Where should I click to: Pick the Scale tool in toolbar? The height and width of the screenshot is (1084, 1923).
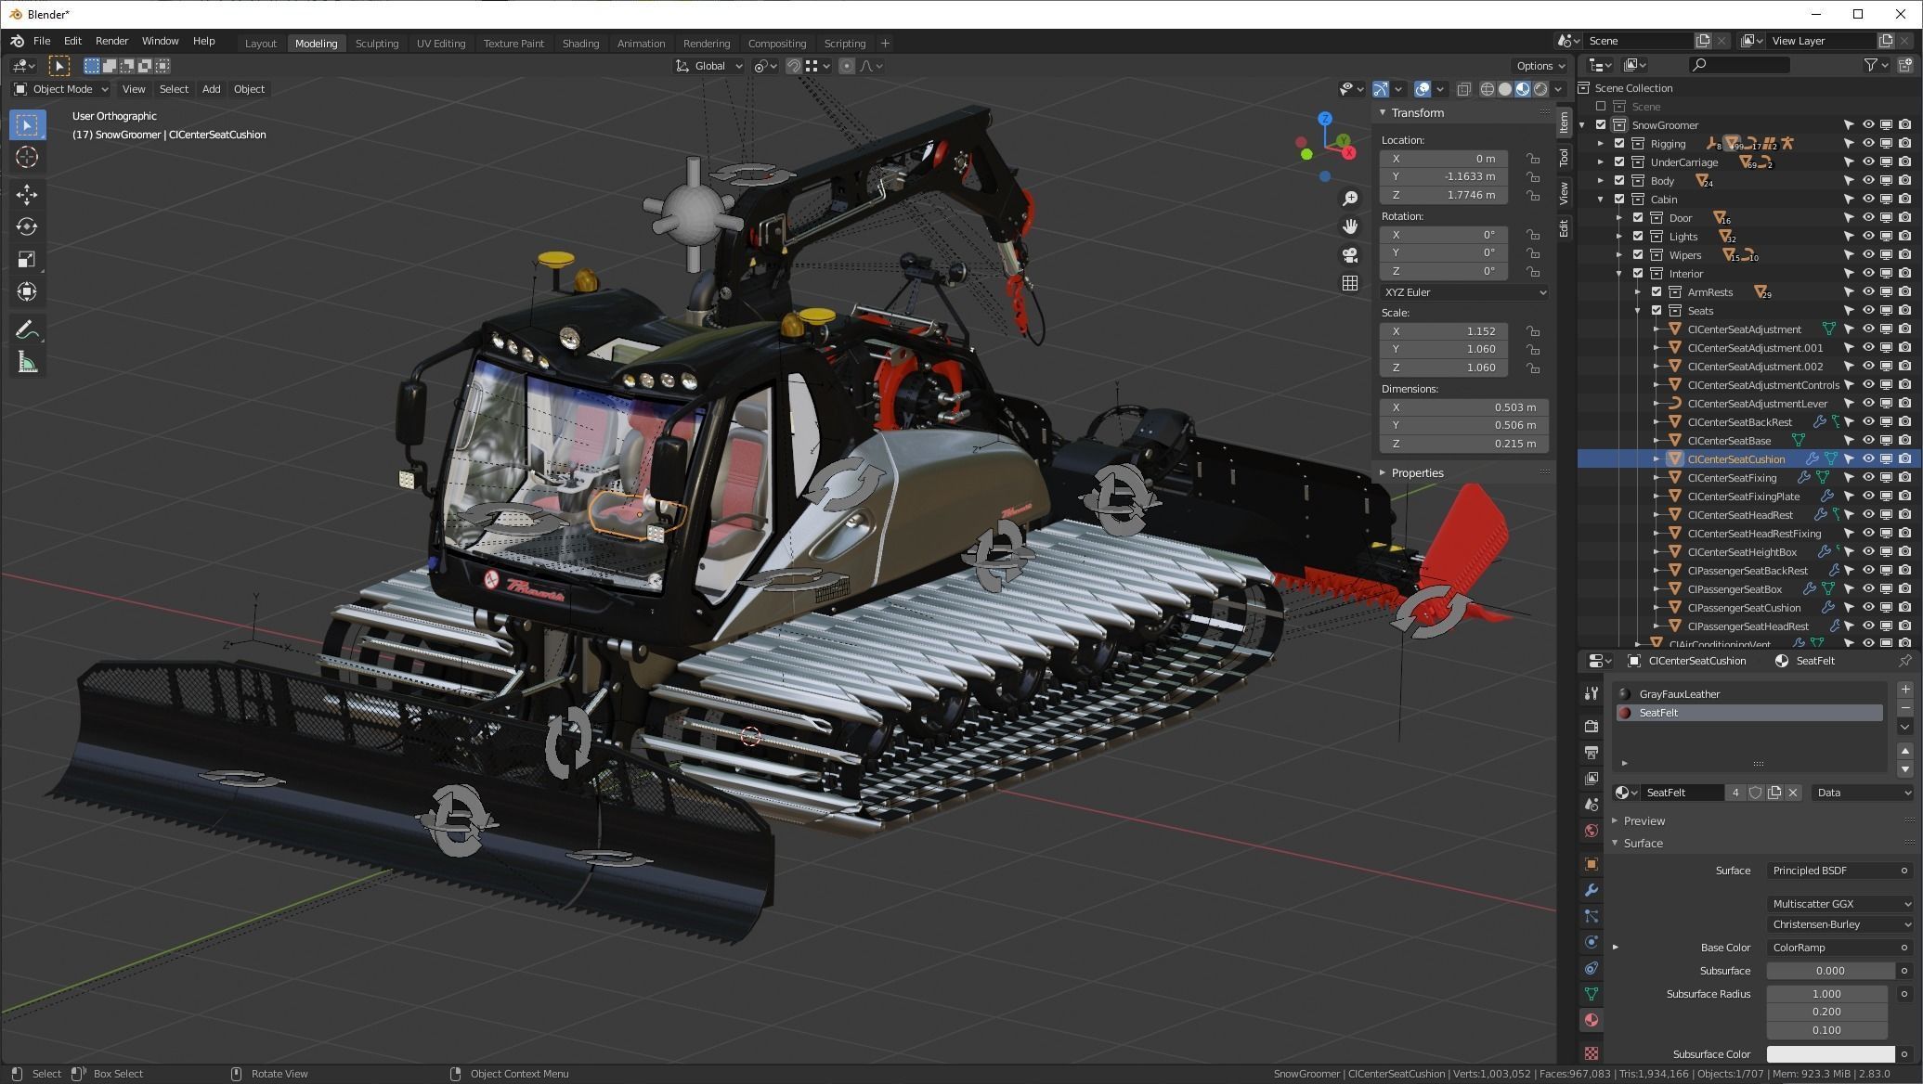tap(27, 259)
